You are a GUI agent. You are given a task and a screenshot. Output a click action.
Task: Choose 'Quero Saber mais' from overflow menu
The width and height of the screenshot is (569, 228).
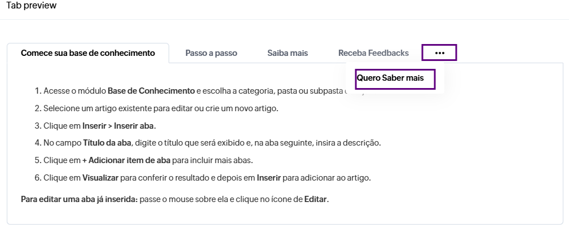390,78
